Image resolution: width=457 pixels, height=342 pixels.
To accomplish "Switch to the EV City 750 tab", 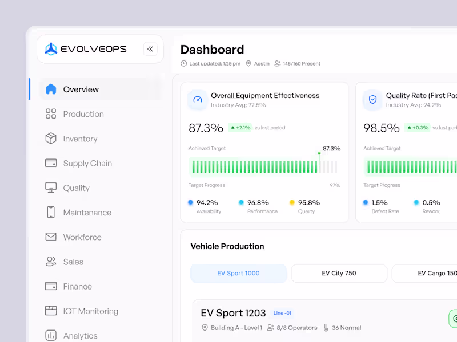I will click(x=339, y=273).
